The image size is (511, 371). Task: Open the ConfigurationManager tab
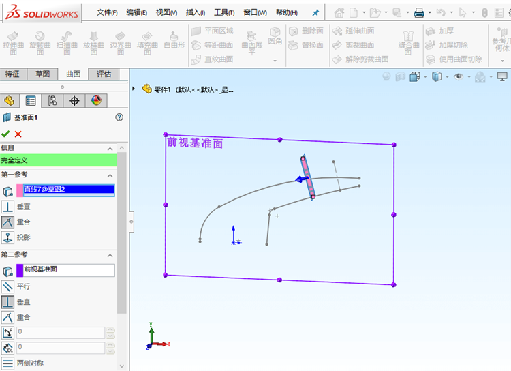tap(52, 101)
